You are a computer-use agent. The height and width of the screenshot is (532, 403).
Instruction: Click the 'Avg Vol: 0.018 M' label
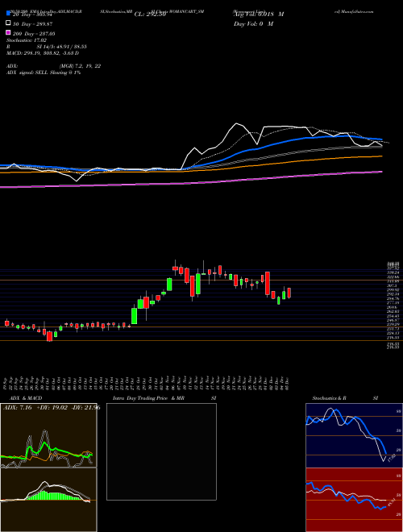[259, 15]
